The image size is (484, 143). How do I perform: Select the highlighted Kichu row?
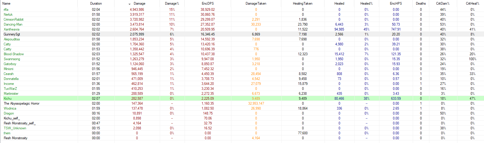point(8,99)
